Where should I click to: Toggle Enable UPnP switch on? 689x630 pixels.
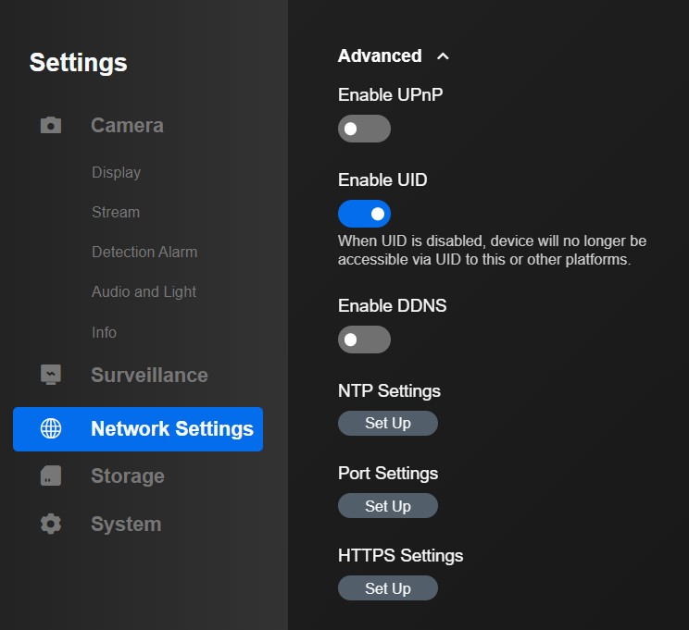(364, 129)
